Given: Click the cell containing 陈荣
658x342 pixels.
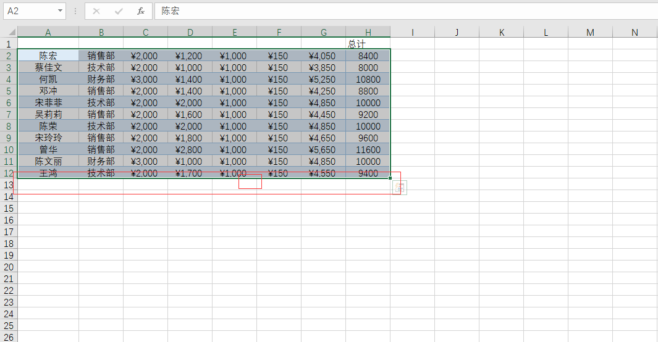Looking at the screenshot, I should tap(48, 126).
